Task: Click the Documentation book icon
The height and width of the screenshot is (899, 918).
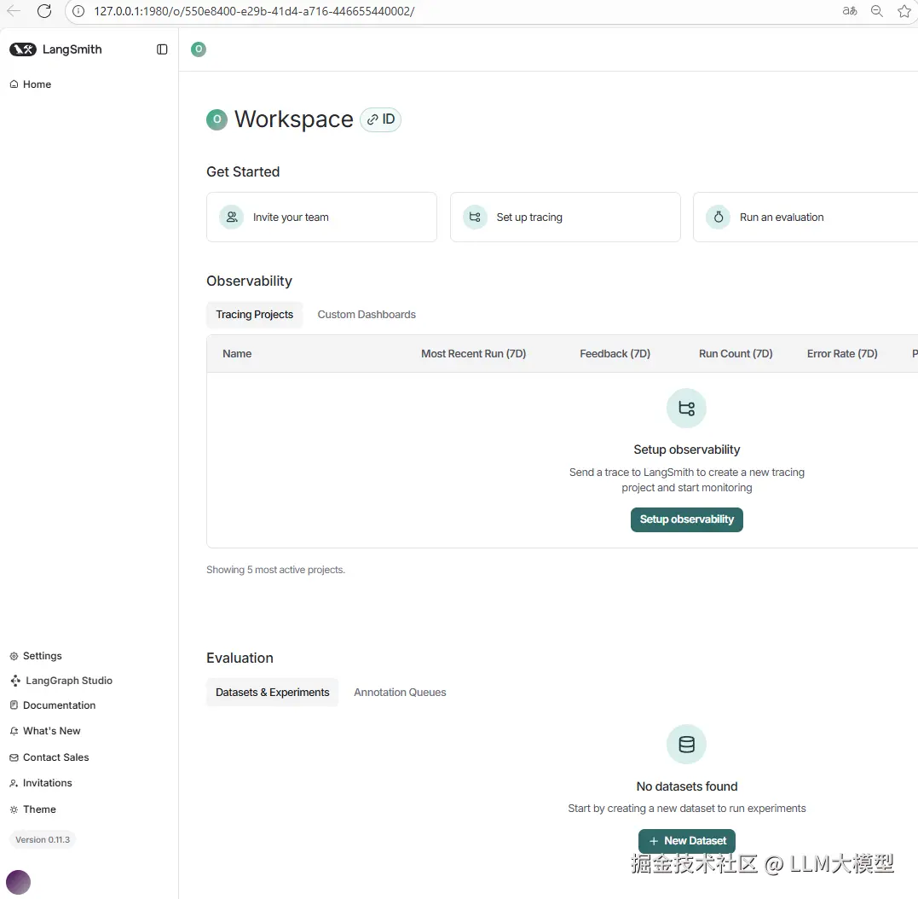Action: (14, 705)
